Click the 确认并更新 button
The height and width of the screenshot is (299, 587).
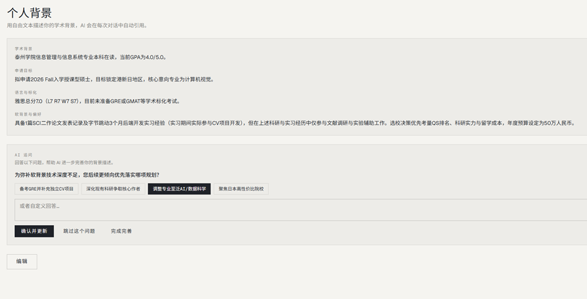coord(34,231)
